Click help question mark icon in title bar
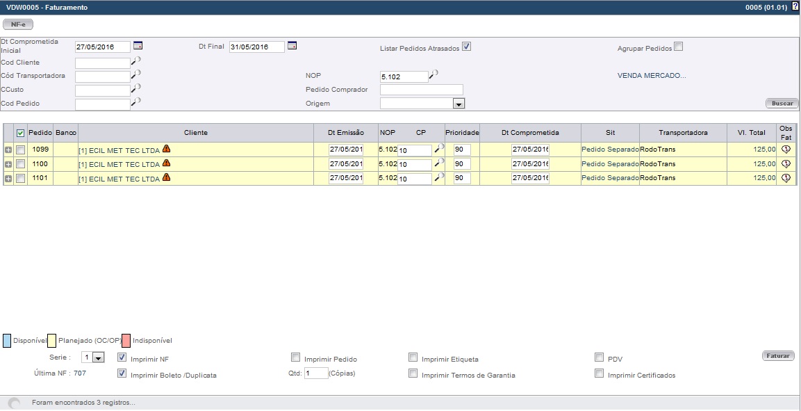Screen dimensions: 801x411 click(x=795, y=7)
